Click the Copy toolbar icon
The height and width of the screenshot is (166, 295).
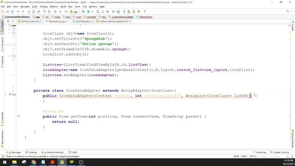[34, 12]
